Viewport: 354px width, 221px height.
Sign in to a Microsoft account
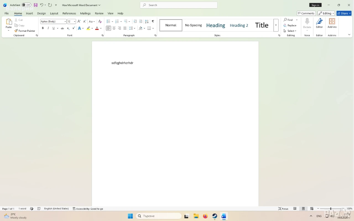coord(315,5)
